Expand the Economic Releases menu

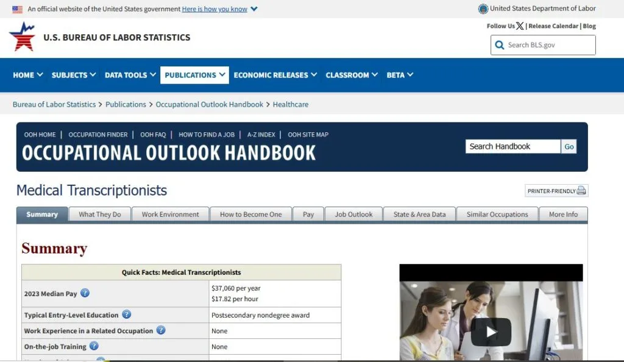click(275, 75)
